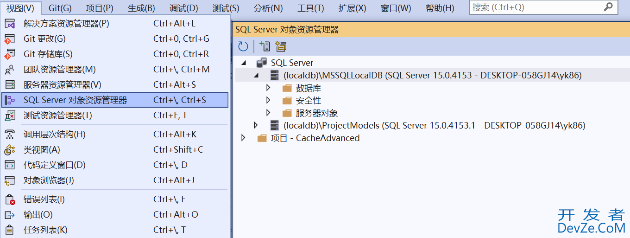The height and width of the screenshot is (238, 630).
Task: Click the SQL Server 对象资源管理器 panel title
Action: 287,30
